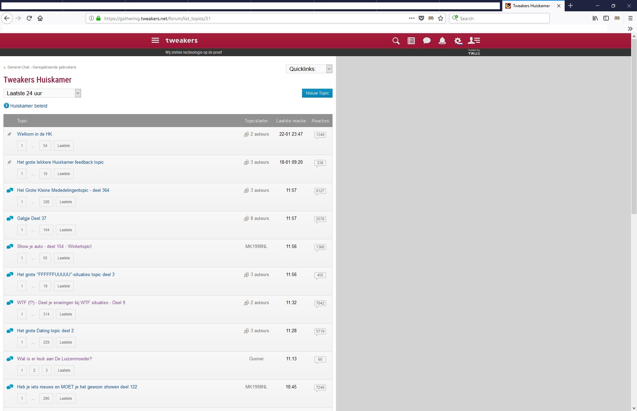
Task: Expand the Quicklinks dropdown
Action: point(309,69)
